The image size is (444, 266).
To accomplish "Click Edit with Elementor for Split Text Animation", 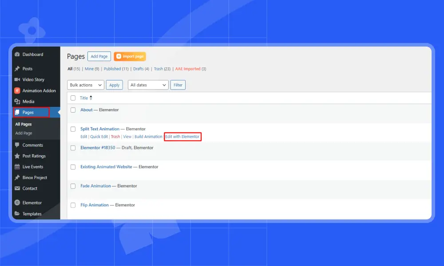I will (182, 137).
